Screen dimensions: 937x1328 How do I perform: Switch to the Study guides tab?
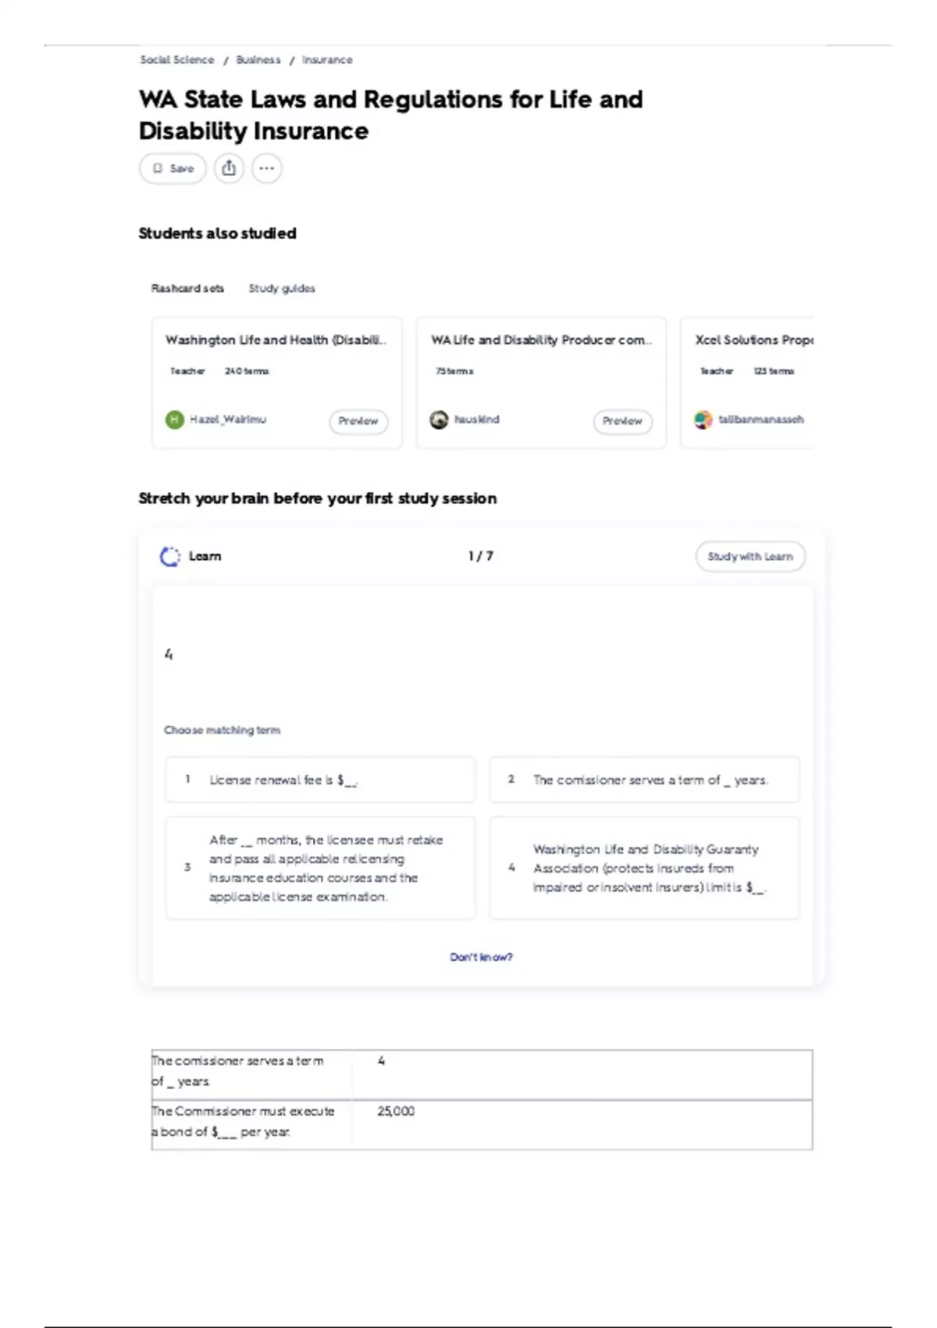click(x=282, y=288)
